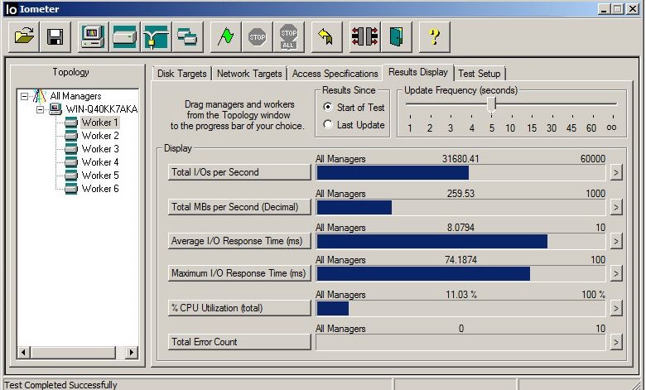Open the Access Specifications tab
The height and width of the screenshot is (390, 646).
335,74
